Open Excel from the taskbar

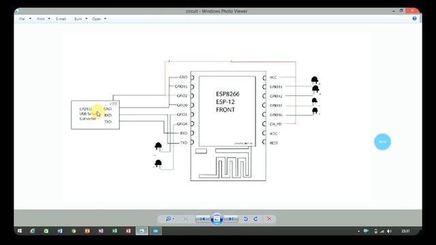point(114,231)
